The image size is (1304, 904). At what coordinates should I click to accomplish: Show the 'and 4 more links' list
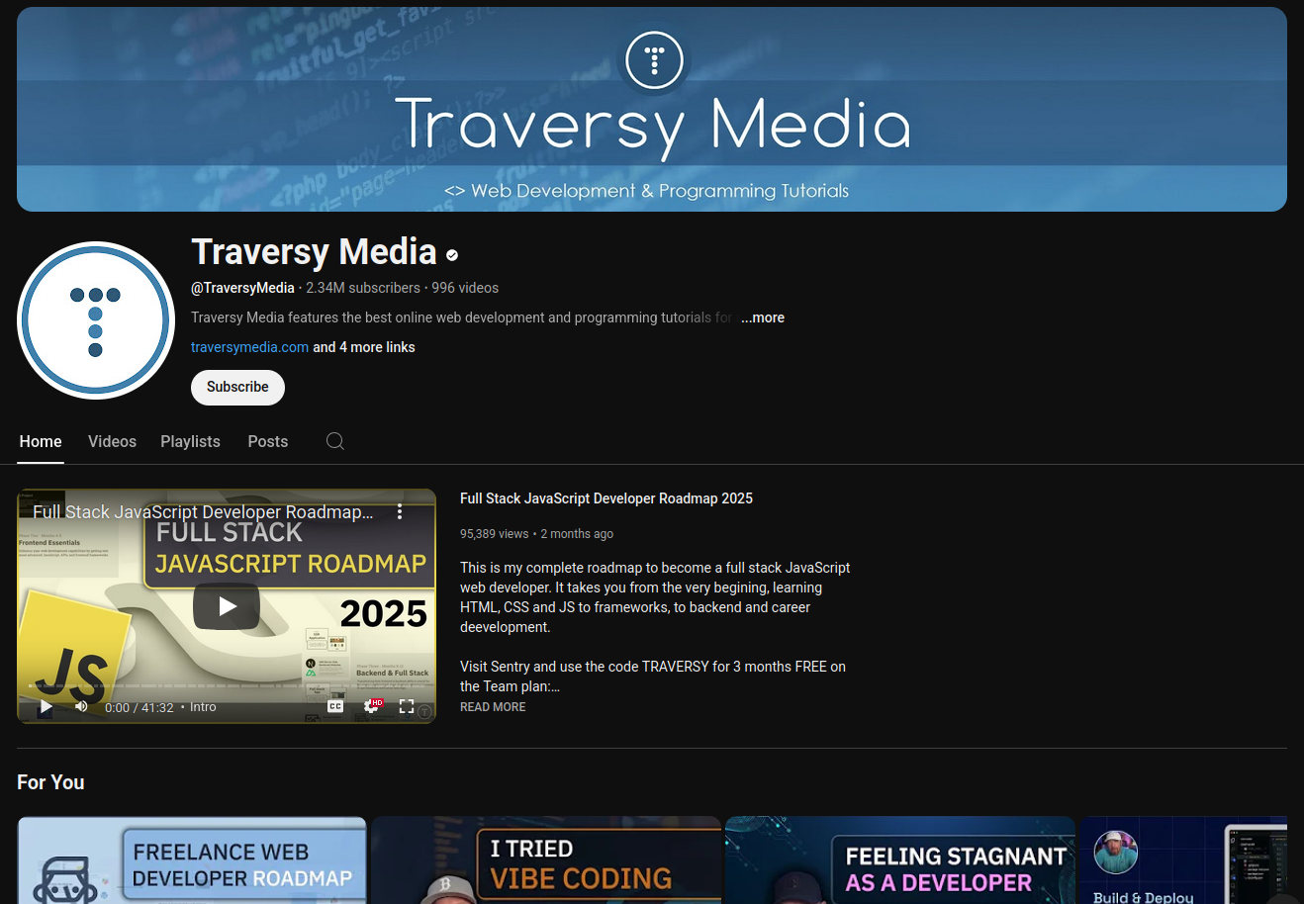pos(364,347)
